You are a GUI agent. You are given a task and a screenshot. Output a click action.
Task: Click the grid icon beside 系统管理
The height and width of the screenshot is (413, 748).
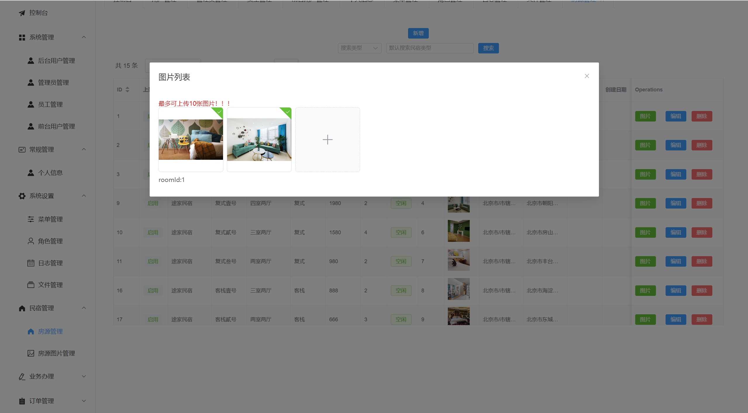coord(22,37)
